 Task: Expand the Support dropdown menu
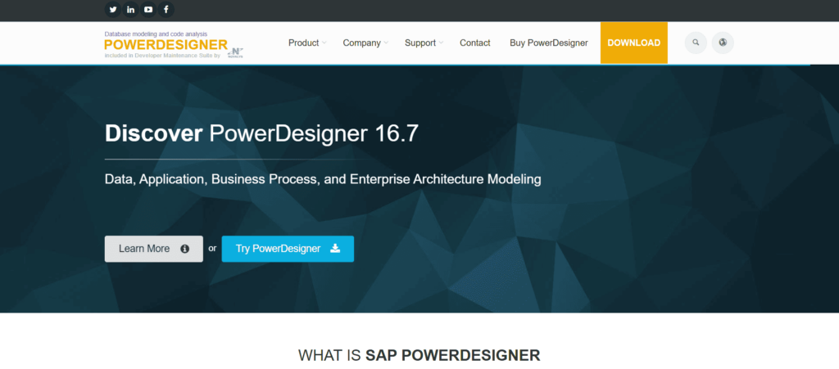424,43
